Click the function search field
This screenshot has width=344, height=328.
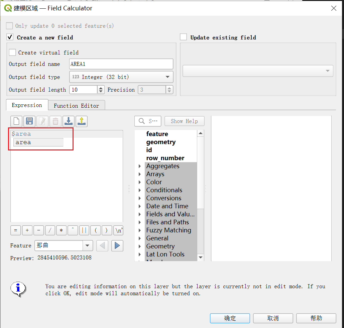click(x=148, y=121)
